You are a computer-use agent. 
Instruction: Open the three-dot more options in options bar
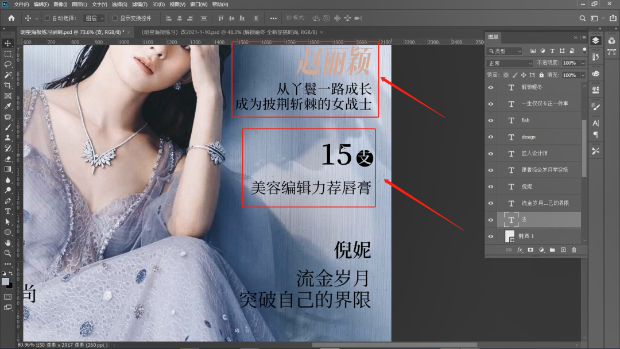(x=273, y=18)
